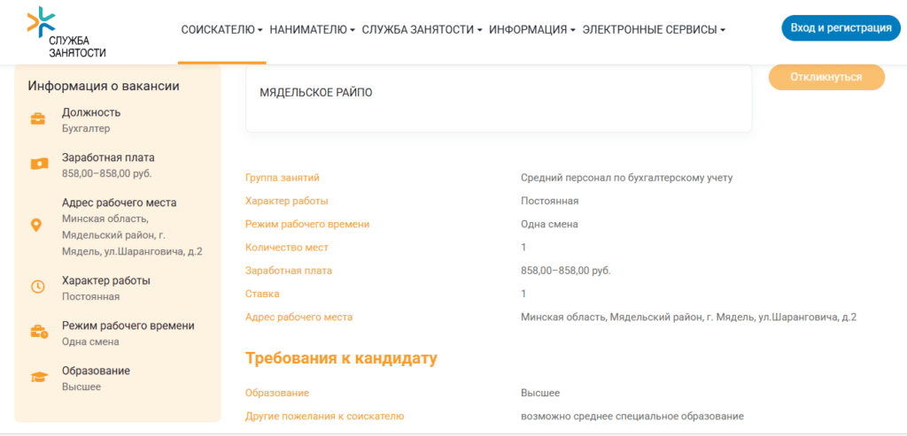
Task: Click the Служба занятости logo icon
Action: [x=41, y=22]
